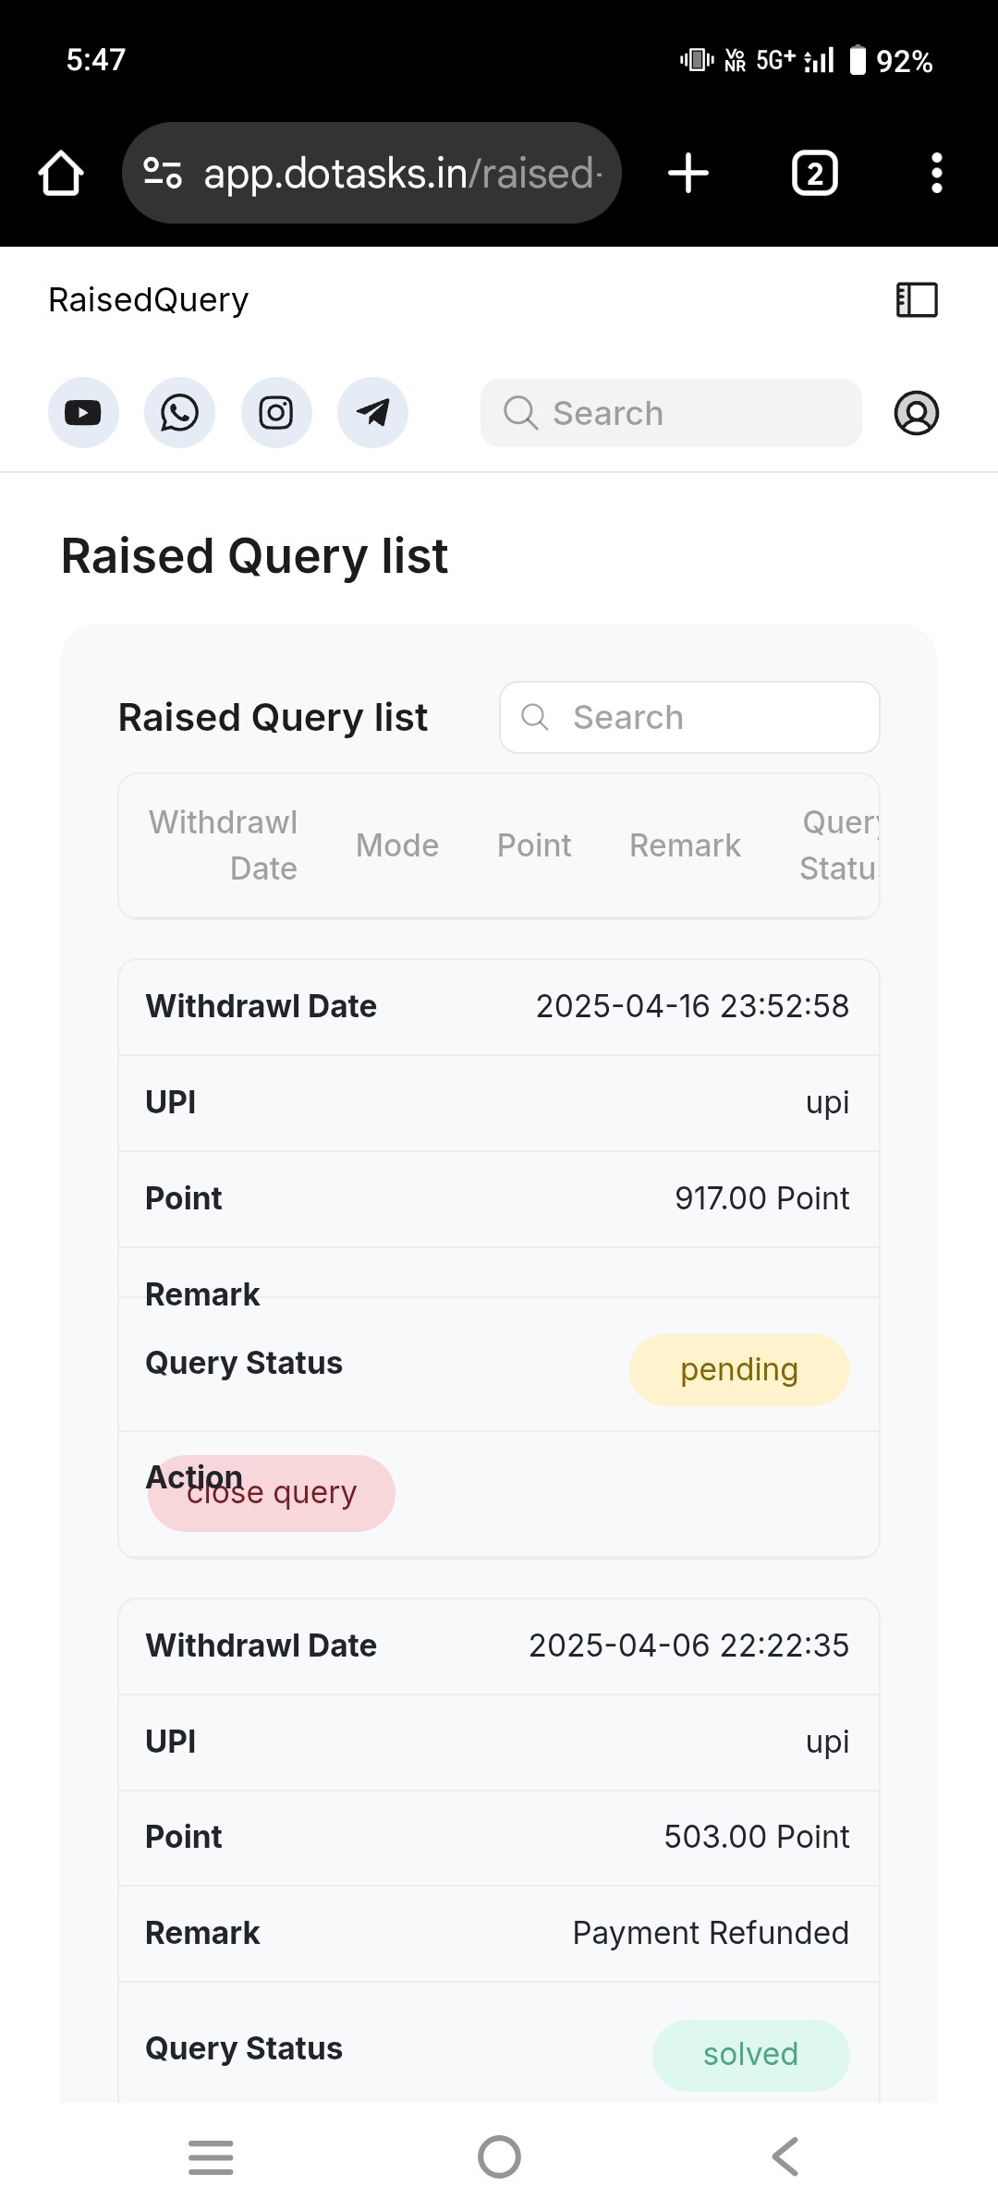Open the Telegram social icon
The width and height of the screenshot is (998, 2210).
pos(372,412)
